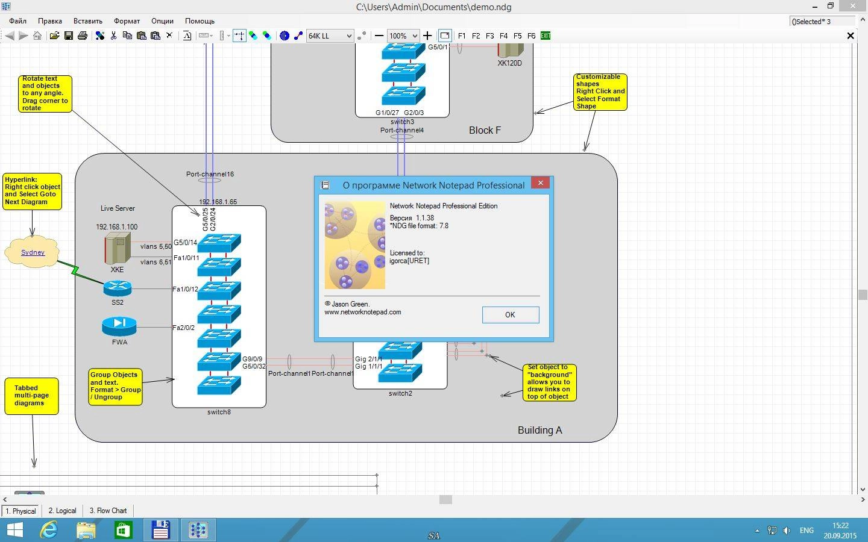Click the first paste clipboard icon
868x542 pixels.
[x=141, y=36]
